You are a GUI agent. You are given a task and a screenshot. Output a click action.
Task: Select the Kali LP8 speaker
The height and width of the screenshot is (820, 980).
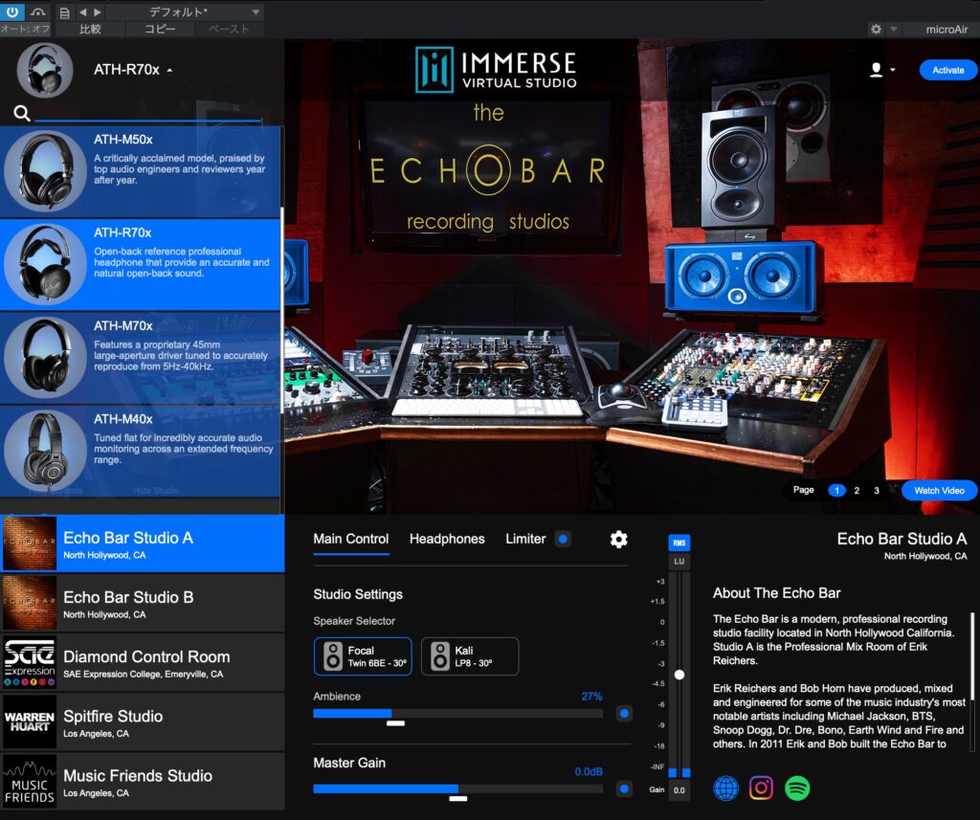coord(470,656)
